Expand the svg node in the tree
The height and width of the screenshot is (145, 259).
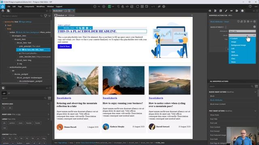click(x=18, y=64)
